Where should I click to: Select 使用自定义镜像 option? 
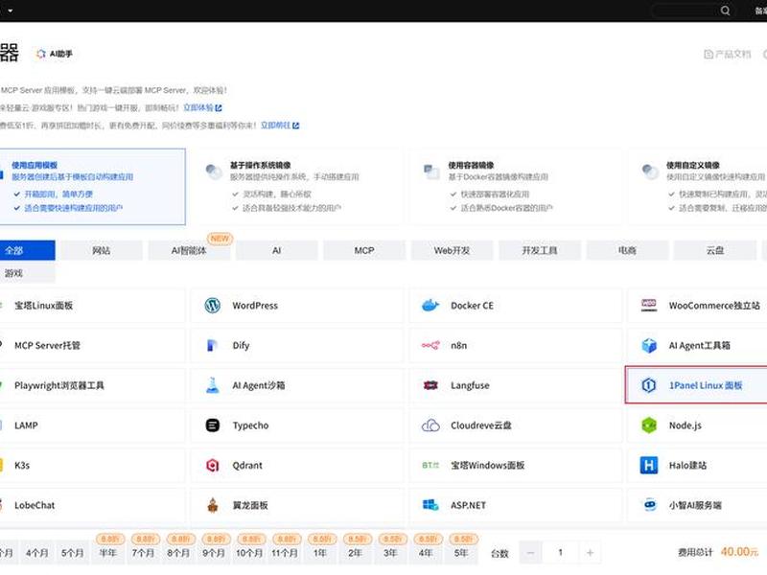698,187
